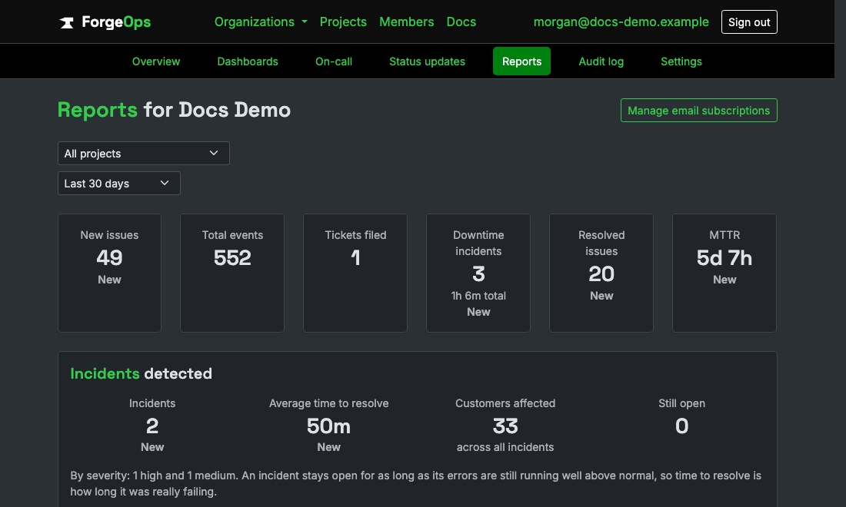The height and width of the screenshot is (507, 846).
Task: Click the Customers affected 33 value
Action: click(505, 426)
